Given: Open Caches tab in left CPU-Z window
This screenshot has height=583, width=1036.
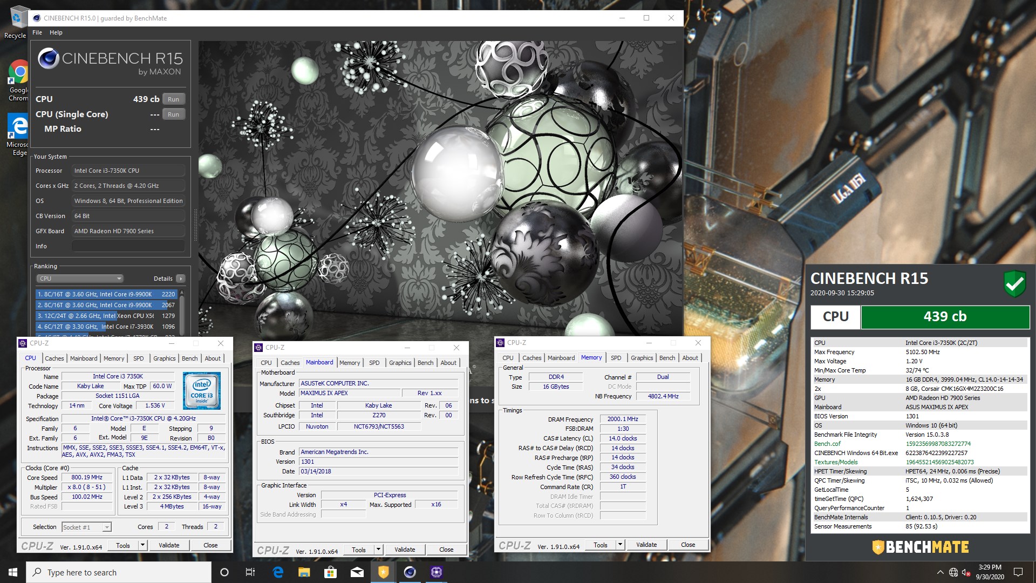Looking at the screenshot, I should click(x=54, y=358).
